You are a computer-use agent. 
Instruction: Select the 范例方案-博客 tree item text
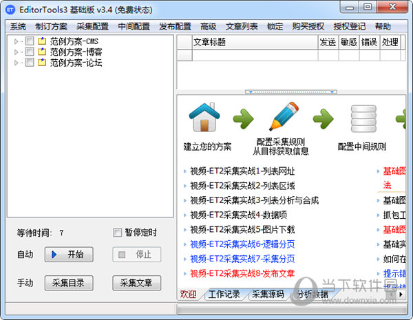coord(76,52)
